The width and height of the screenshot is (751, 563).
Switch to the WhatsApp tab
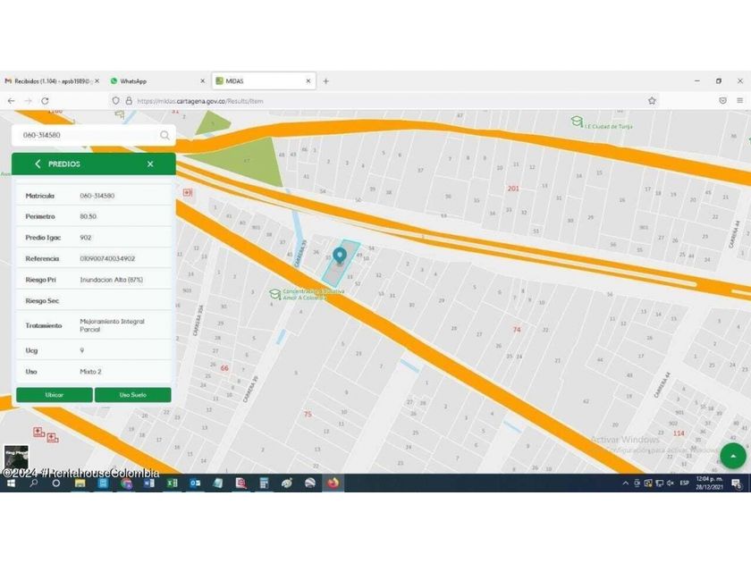156,81
